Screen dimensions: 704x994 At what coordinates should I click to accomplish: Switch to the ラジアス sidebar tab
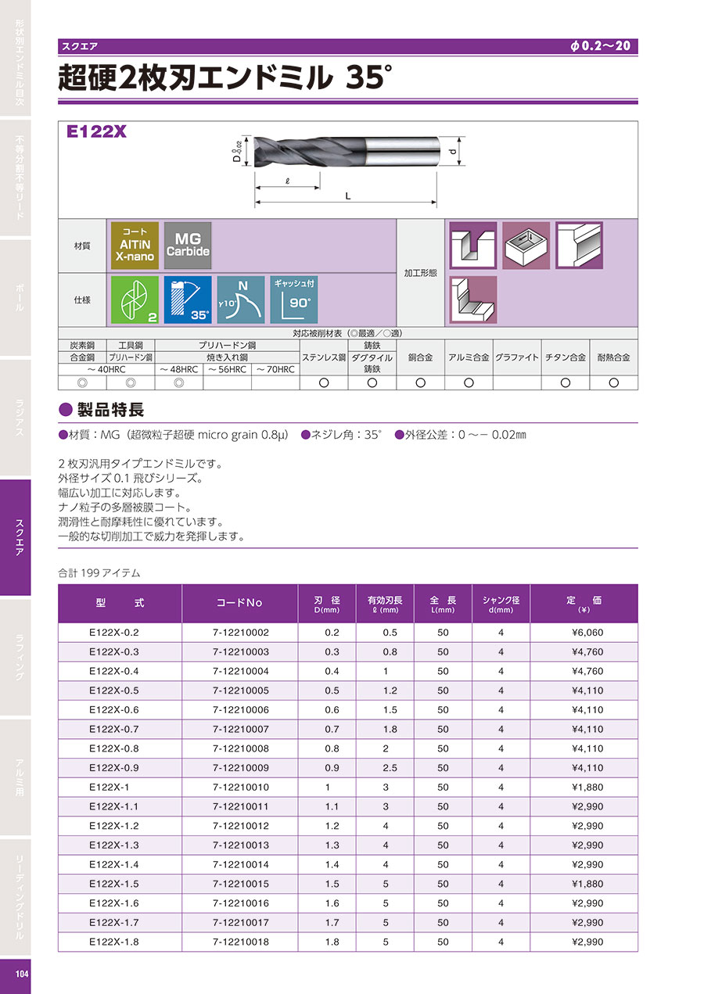click(16, 417)
